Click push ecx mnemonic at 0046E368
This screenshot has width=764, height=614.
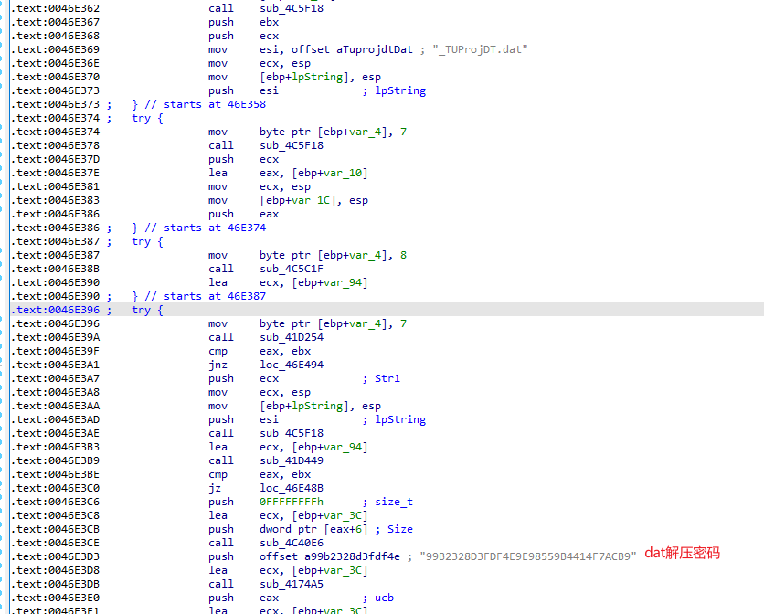(x=244, y=36)
